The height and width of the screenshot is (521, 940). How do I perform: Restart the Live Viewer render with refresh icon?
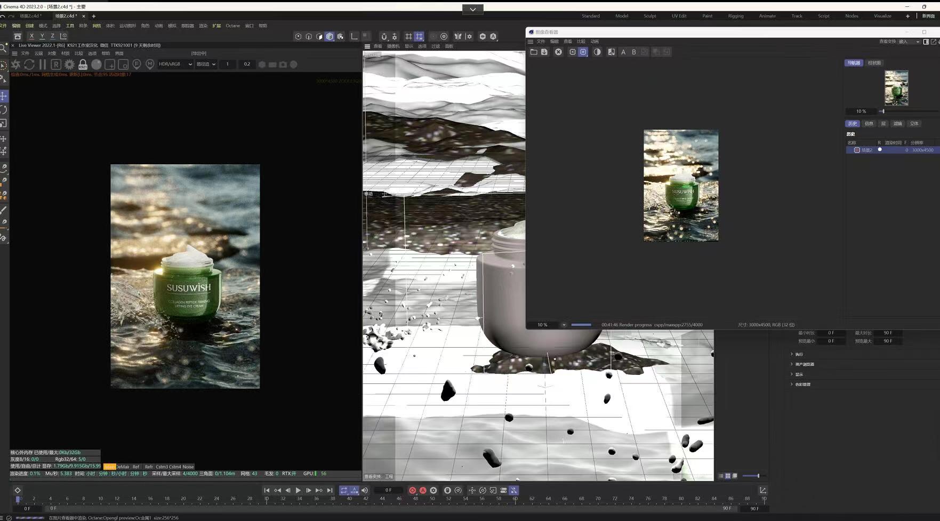click(x=29, y=65)
